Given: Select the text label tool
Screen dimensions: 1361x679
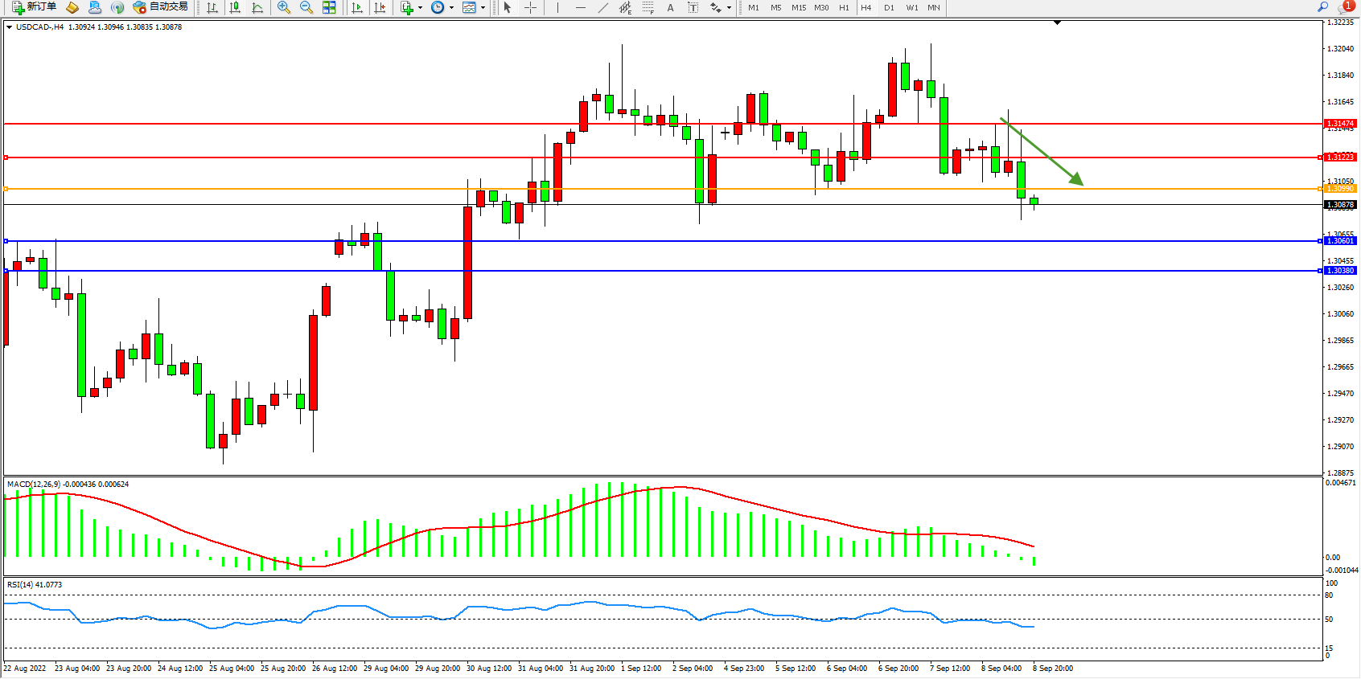Looking at the screenshot, I should (693, 7).
